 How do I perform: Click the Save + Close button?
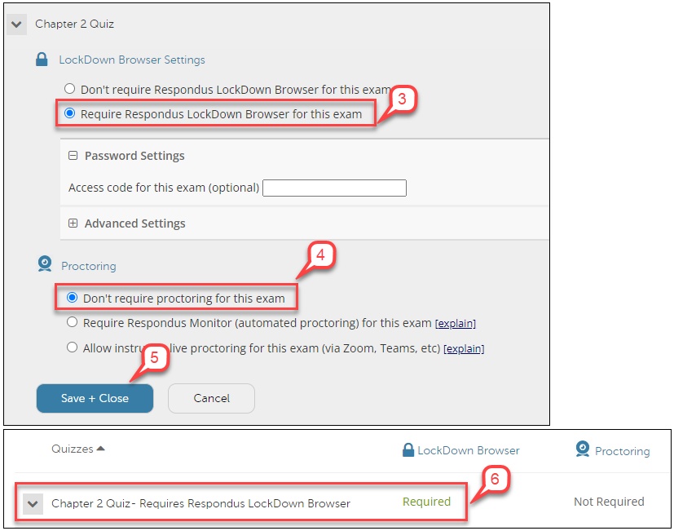95,399
